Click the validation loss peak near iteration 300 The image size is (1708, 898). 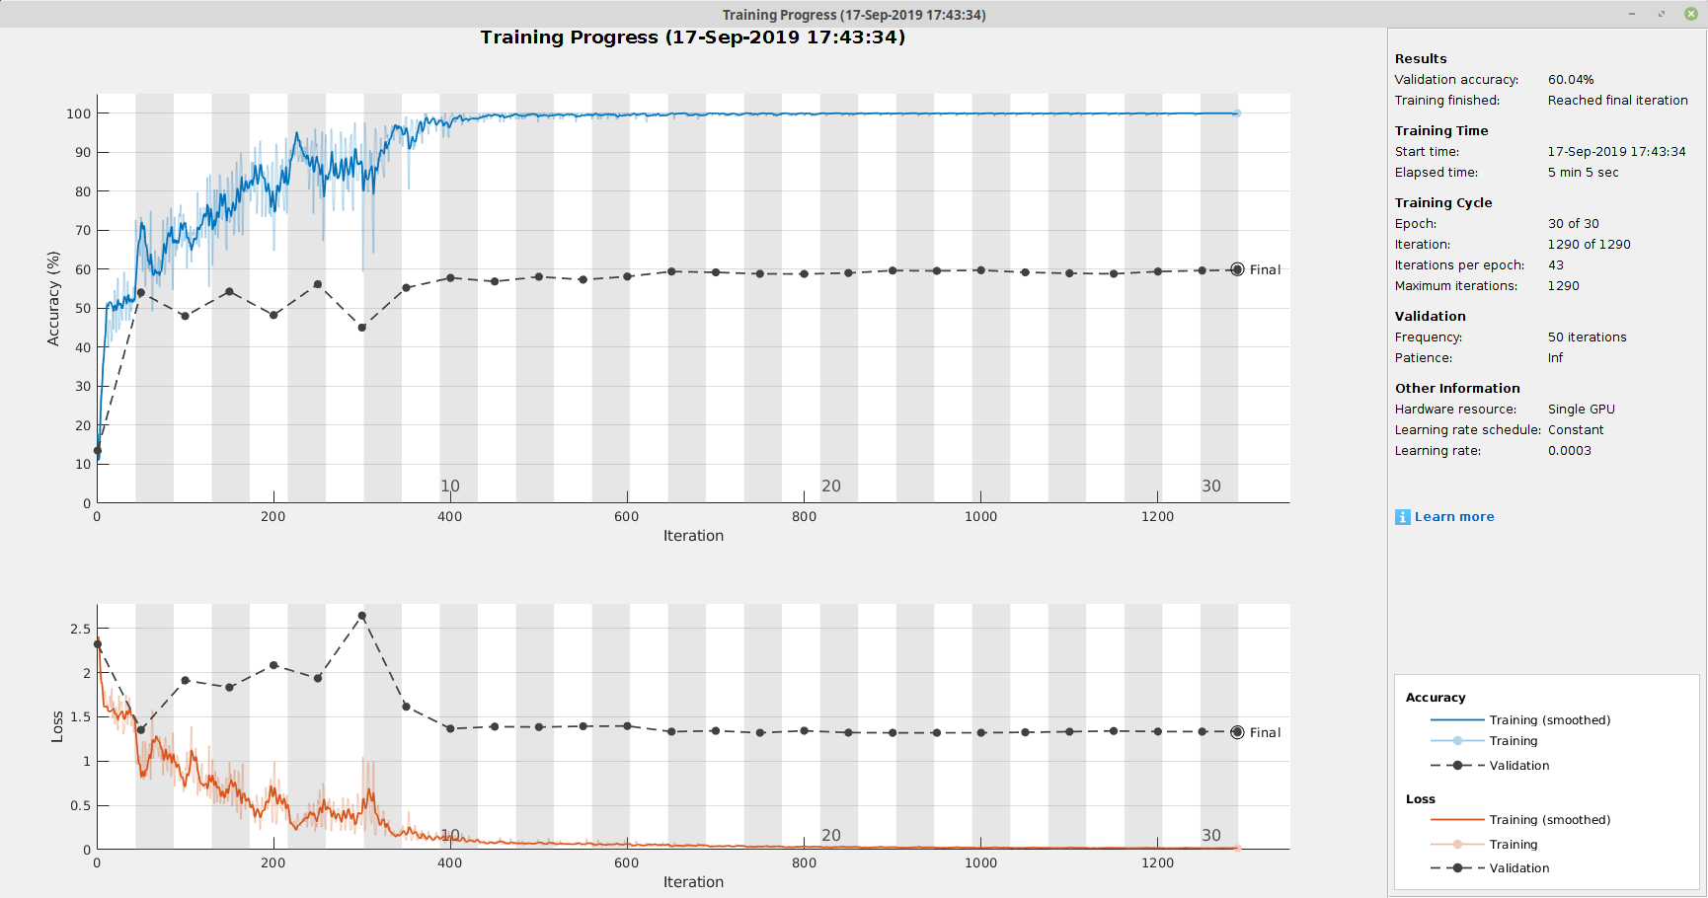coord(362,616)
